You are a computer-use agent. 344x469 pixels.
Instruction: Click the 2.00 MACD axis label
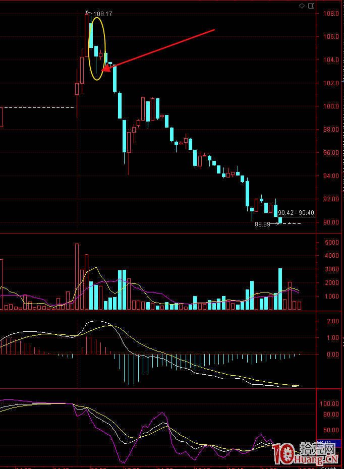coord(332,321)
